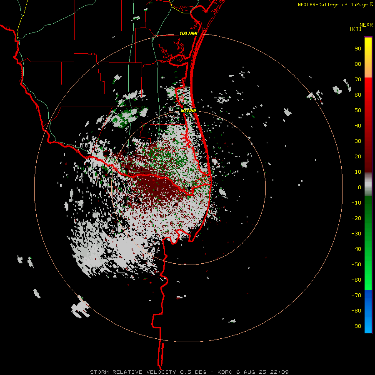375x375 pixels.
Task: Pick the bright green band near -50
Action: click(368, 265)
